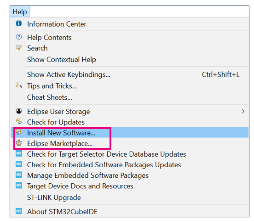The width and height of the screenshot is (254, 221).
Task: Click the Eclipse Marketplace icon
Action: click(19, 143)
